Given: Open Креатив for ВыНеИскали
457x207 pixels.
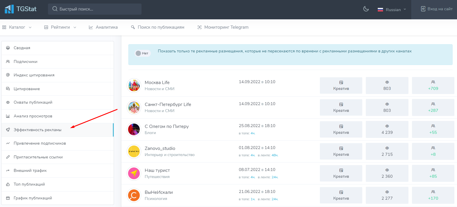Looking at the screenshot, I should click(x=341, y=195).
